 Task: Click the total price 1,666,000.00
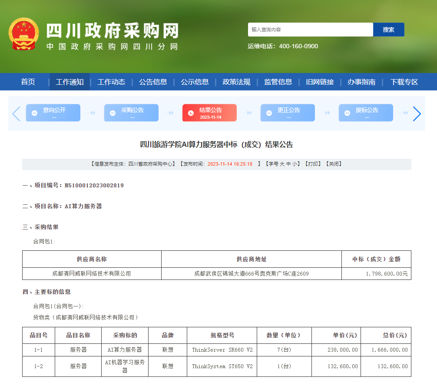(x=390, y=350)
